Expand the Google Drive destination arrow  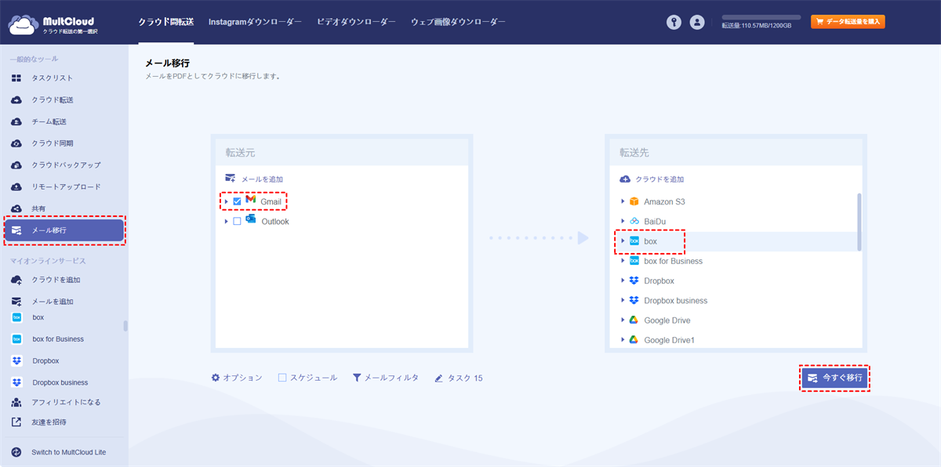pyautogui.click(x=623, y=320)
